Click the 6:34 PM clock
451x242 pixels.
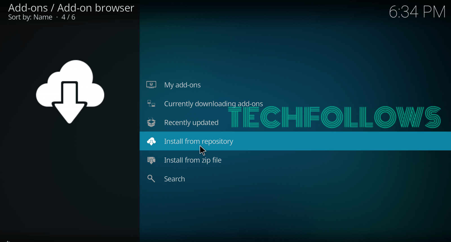[x=417, y=12]
